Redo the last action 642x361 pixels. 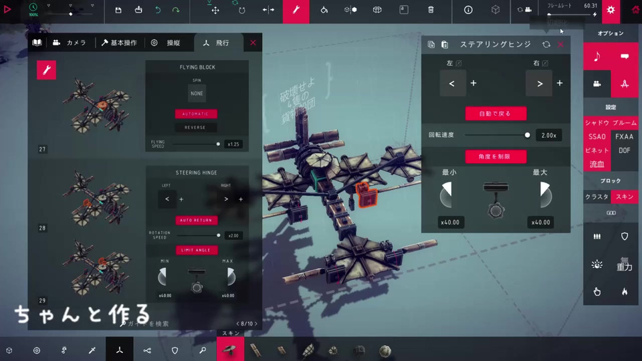click(x=176, y=10)
